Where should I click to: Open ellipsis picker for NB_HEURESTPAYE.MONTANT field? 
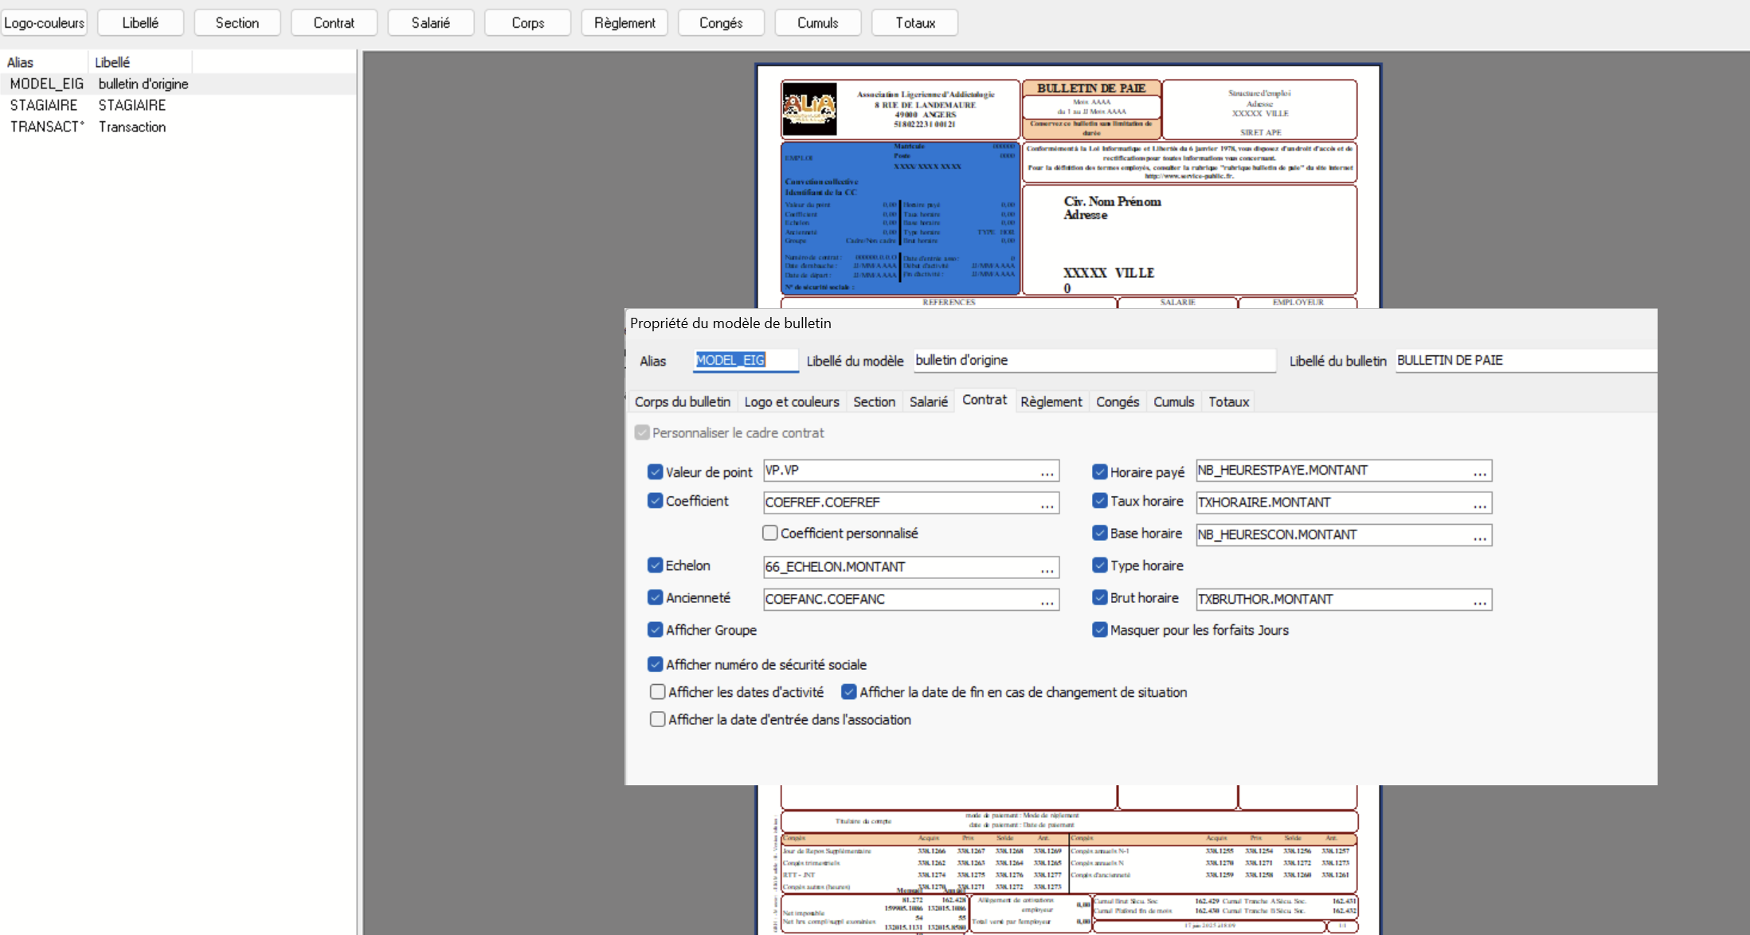point(1480,471)
